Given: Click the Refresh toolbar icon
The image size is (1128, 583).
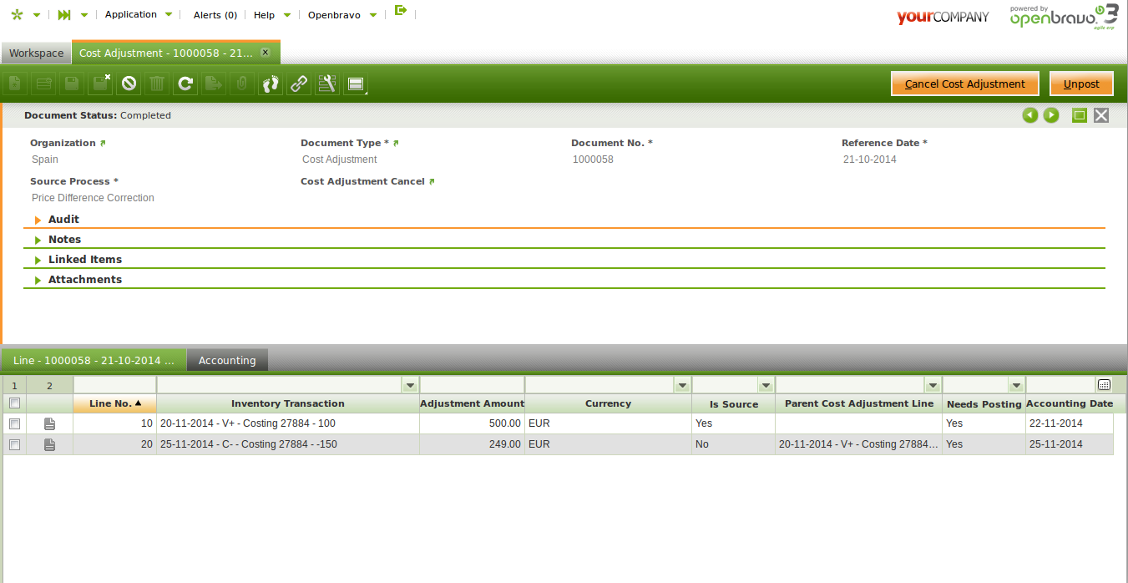Looking at the screenshot, I should [185, 84].
